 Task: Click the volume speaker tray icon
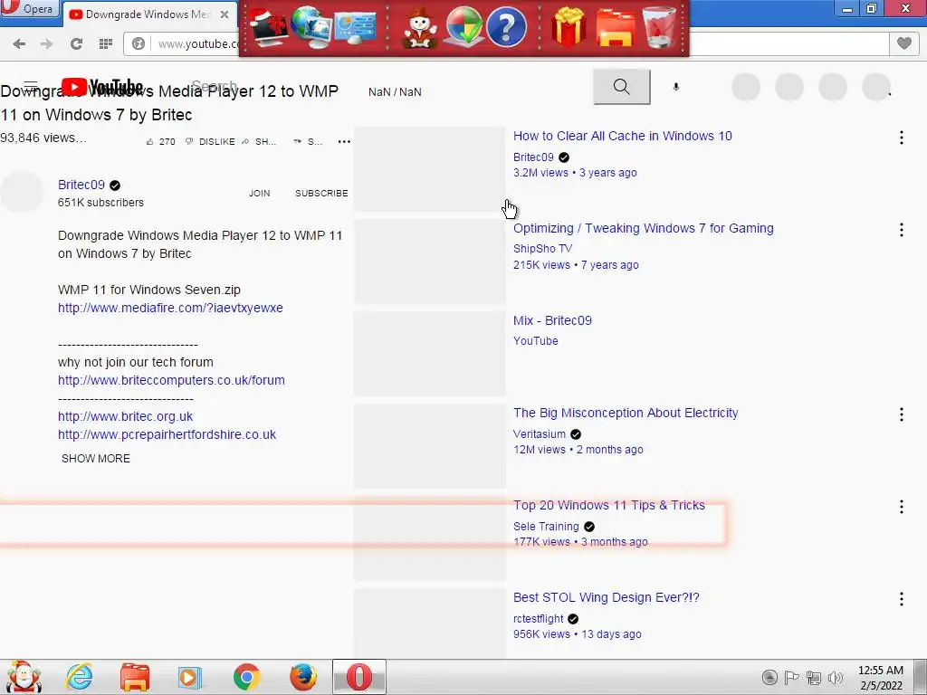pyautogui.click(x=836, y=677)
